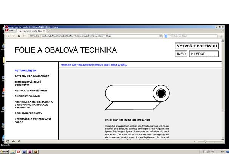Image resolution: width=229 pixels, height=154 pixels.
Task: Click the browser Back arrow
Action: pos(8,36)
